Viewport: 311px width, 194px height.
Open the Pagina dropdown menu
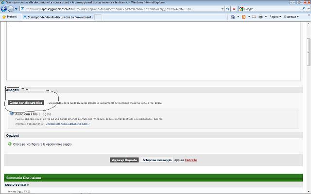275,17
